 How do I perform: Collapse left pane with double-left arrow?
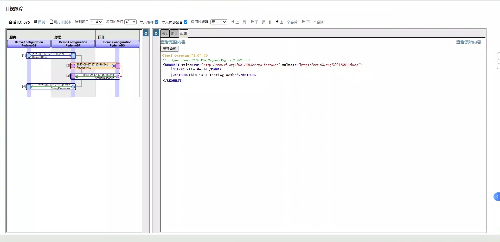pyautogui.click(x=146, y=33)
